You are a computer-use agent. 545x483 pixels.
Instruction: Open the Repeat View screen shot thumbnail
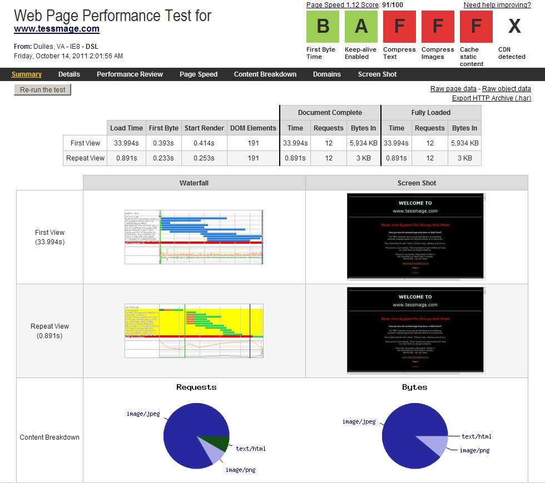[415, 331]
